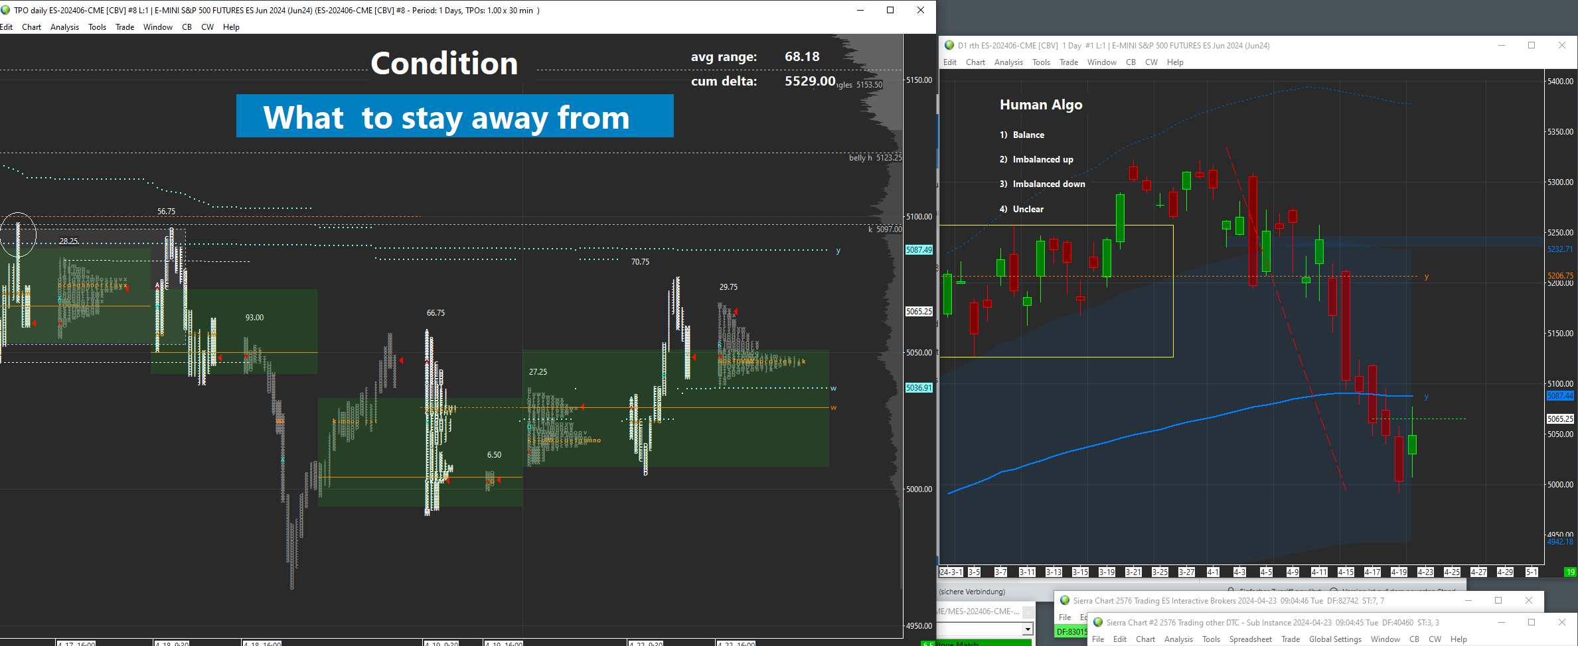Click globe icon of Sierra Chart #2 Sub Instance window
Image resolution: width=1578 pixels, height=646 pixels.
click(1098, 622)
